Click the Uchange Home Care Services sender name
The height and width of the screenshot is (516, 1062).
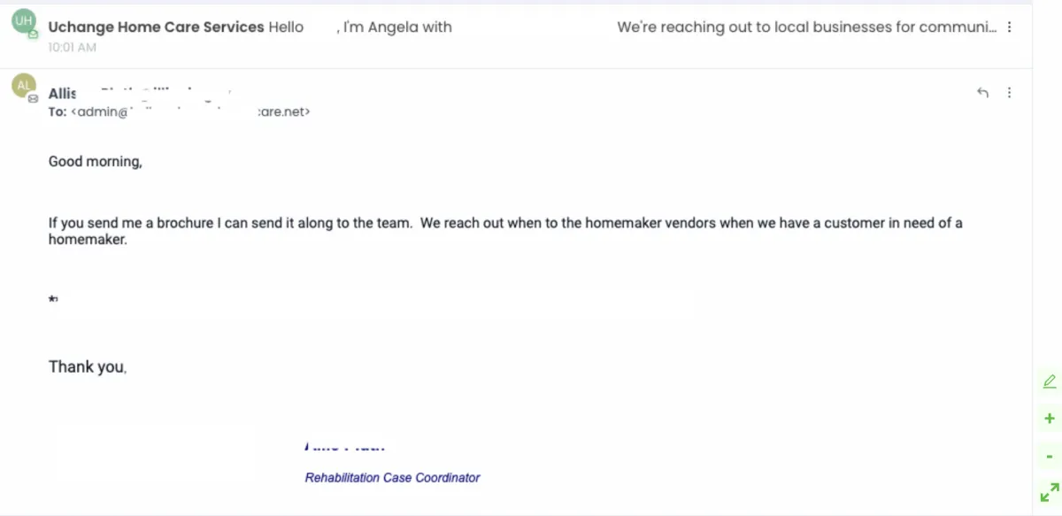(x=156, y=27)
